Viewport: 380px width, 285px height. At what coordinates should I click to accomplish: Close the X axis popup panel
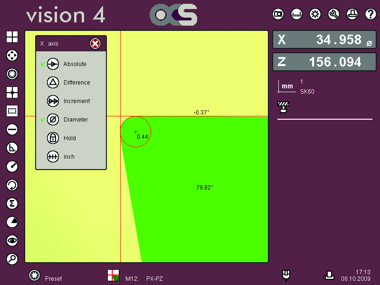coord(95,44)
